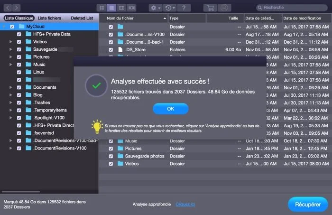The width and height of the screenshot is (332, 215).
Task: Sort by Date de création column
Action: point(263,18)
